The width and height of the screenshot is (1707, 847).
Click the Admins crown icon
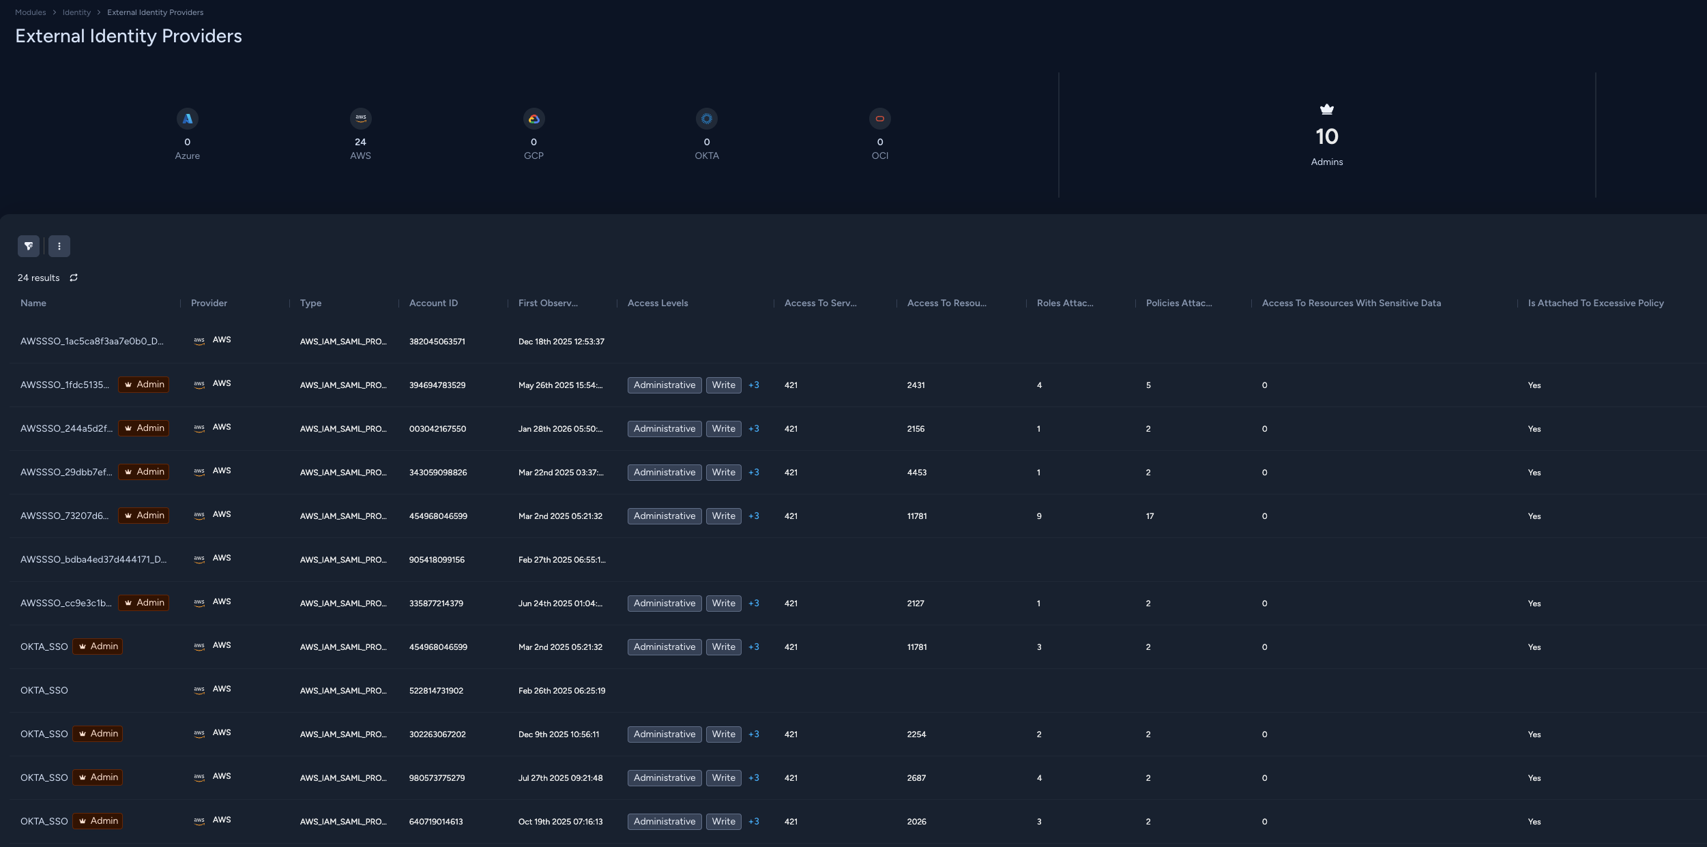(x=1326, y=108)
